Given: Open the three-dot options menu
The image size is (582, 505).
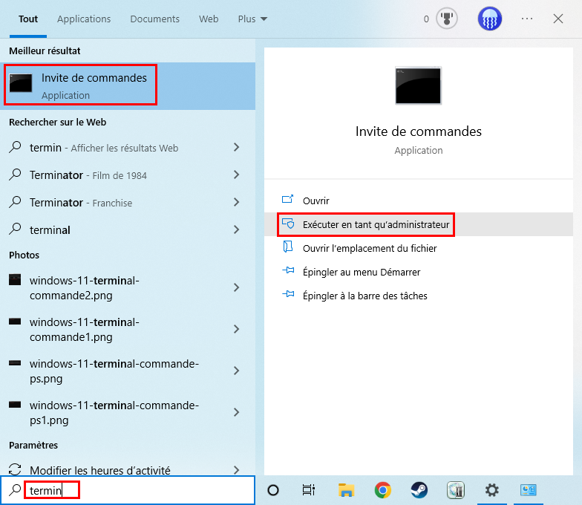Looking at the screenshot, I should click(527, 19).
